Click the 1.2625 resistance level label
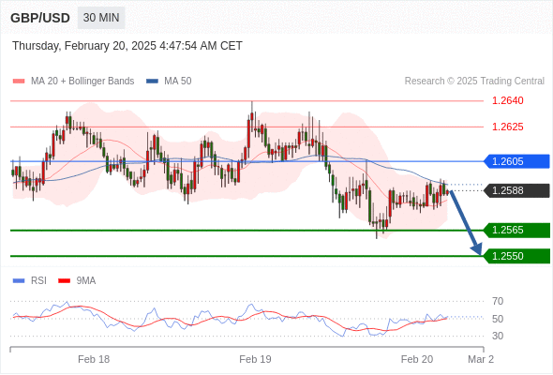This screenshot has width=553, height=375. coord(507,127)
